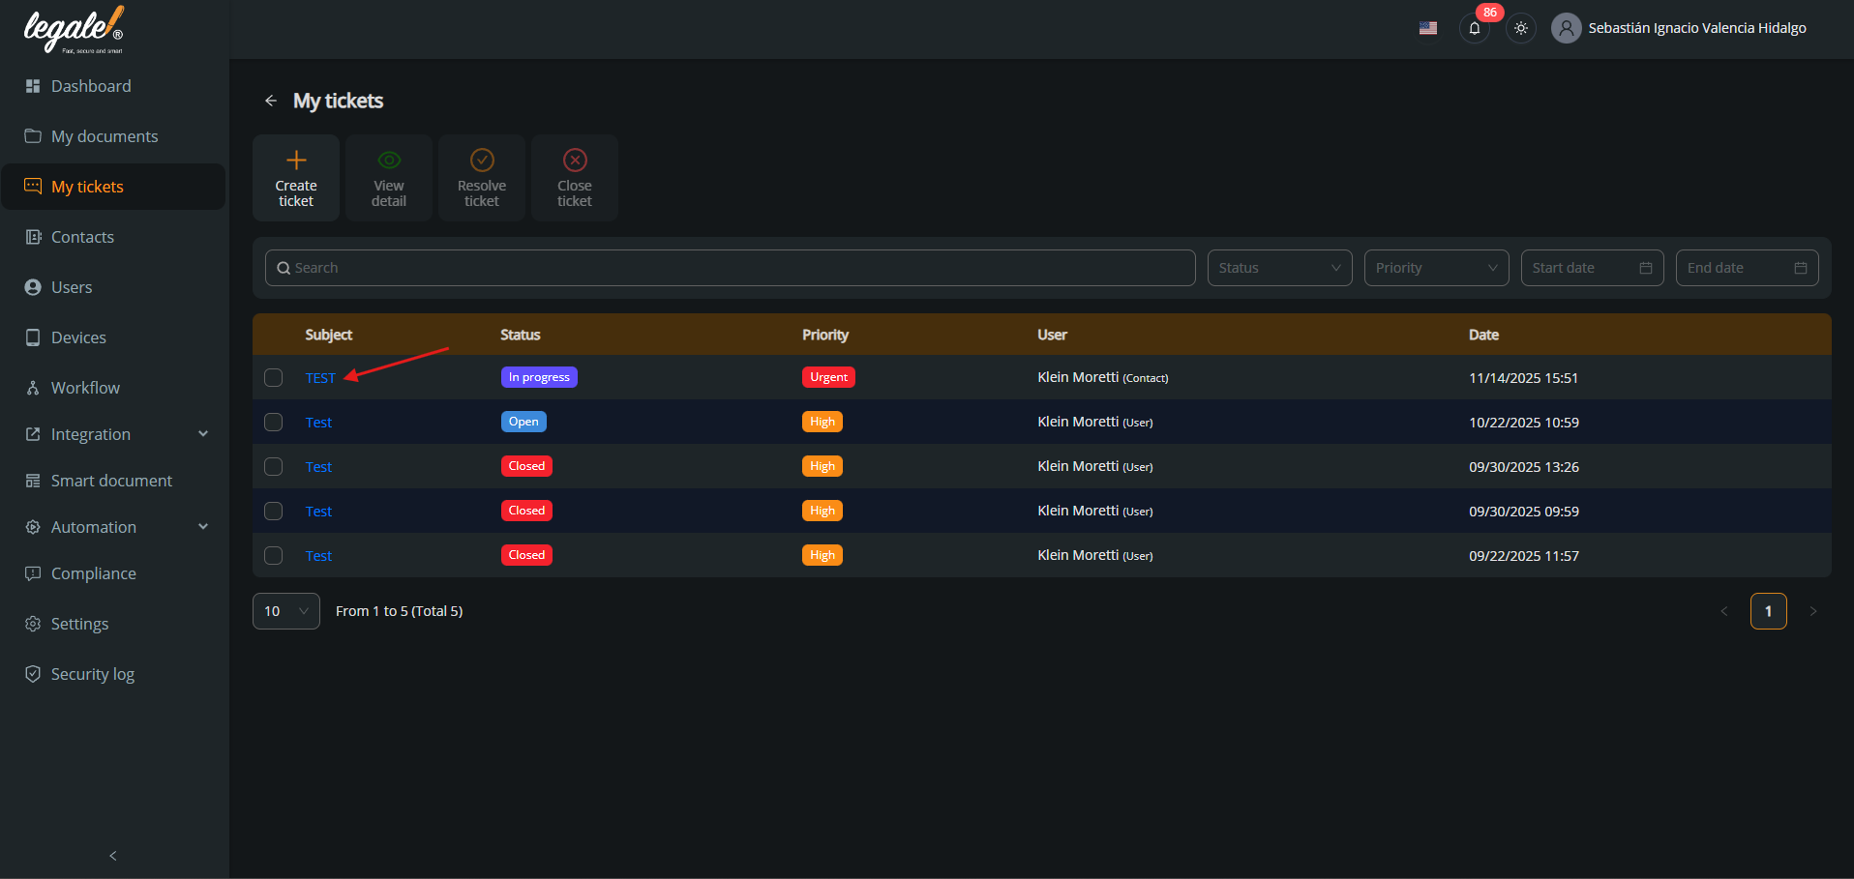Open the Priority filter dropdown
The width and height of the screenshot is (1854, 879).
tap(1436, 268)
